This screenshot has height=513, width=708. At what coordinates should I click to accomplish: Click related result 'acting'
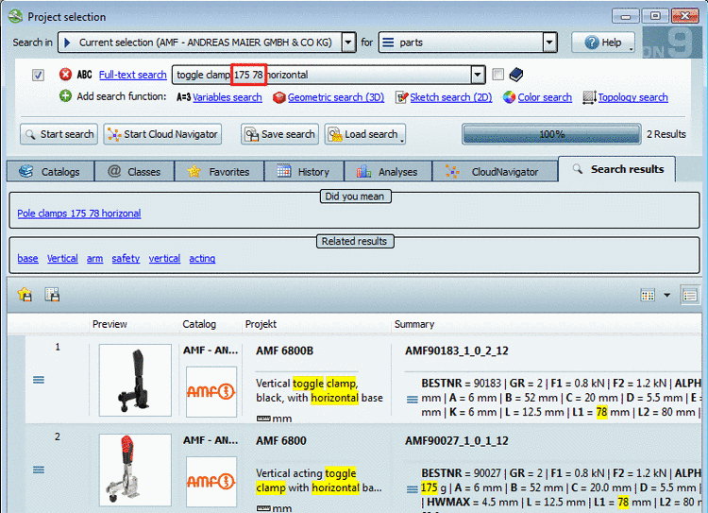coord(202,258)
